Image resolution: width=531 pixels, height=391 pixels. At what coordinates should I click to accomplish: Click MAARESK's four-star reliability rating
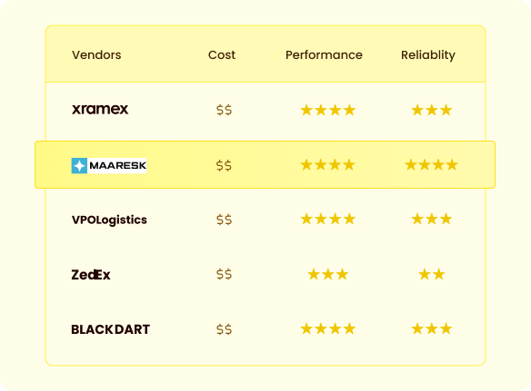pos(431,165)
